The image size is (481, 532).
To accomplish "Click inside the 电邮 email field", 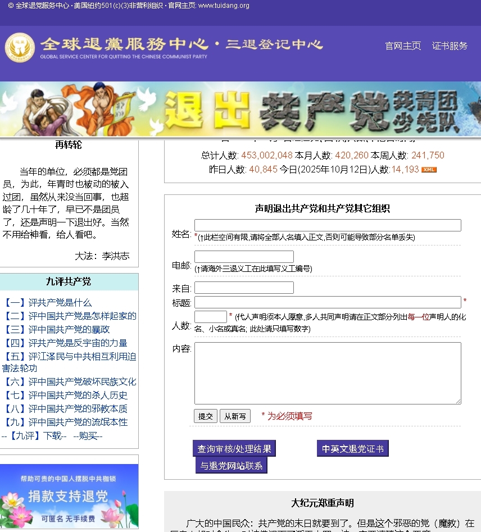I will click(x=244, y=256).
